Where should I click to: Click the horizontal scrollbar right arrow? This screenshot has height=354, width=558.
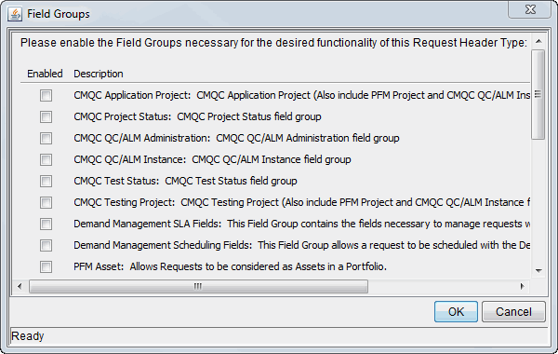tap(522, 286)
